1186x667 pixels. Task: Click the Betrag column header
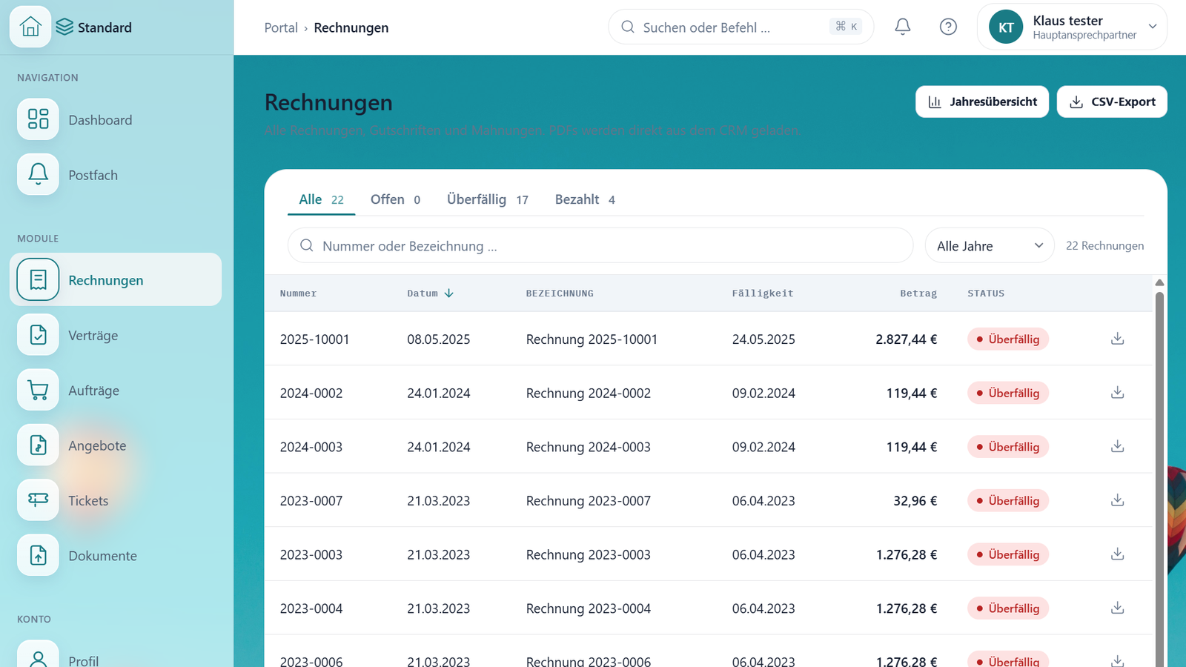click(x=918, y=293)
